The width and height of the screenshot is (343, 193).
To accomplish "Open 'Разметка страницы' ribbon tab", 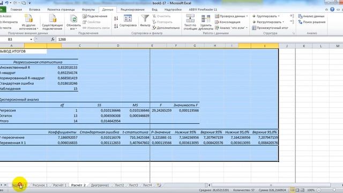I will coord(61,10).
